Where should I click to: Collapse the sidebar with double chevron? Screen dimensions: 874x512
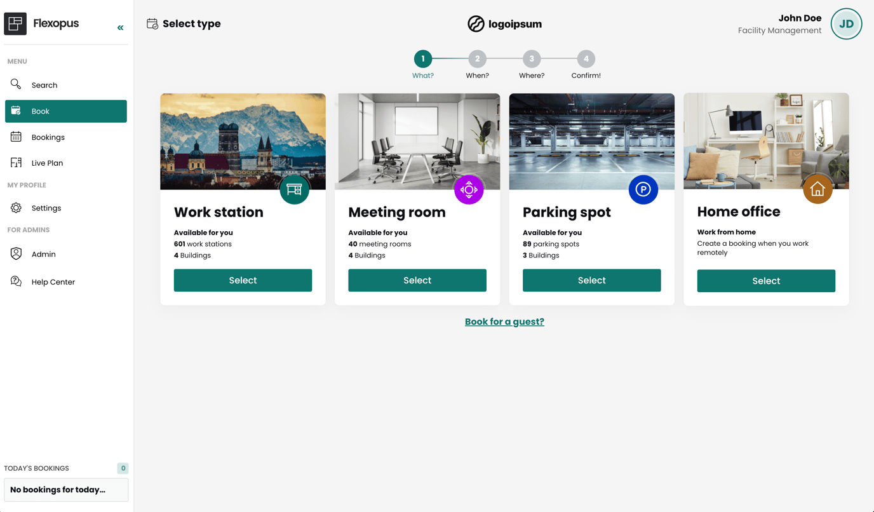pos(120,27)
